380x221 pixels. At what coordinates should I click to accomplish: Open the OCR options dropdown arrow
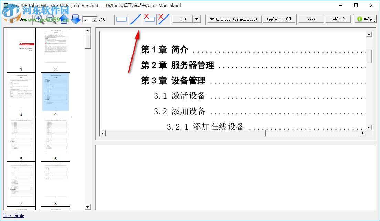pos(197,19)
